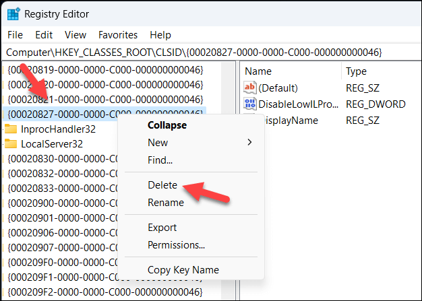Viewport: 422px width, 301px height.
Task: Click the registry path address bar
Action: pos(211,52)
